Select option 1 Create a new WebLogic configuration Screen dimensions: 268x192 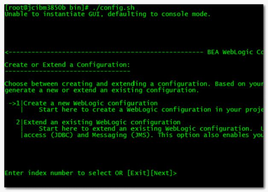(90, 103)
